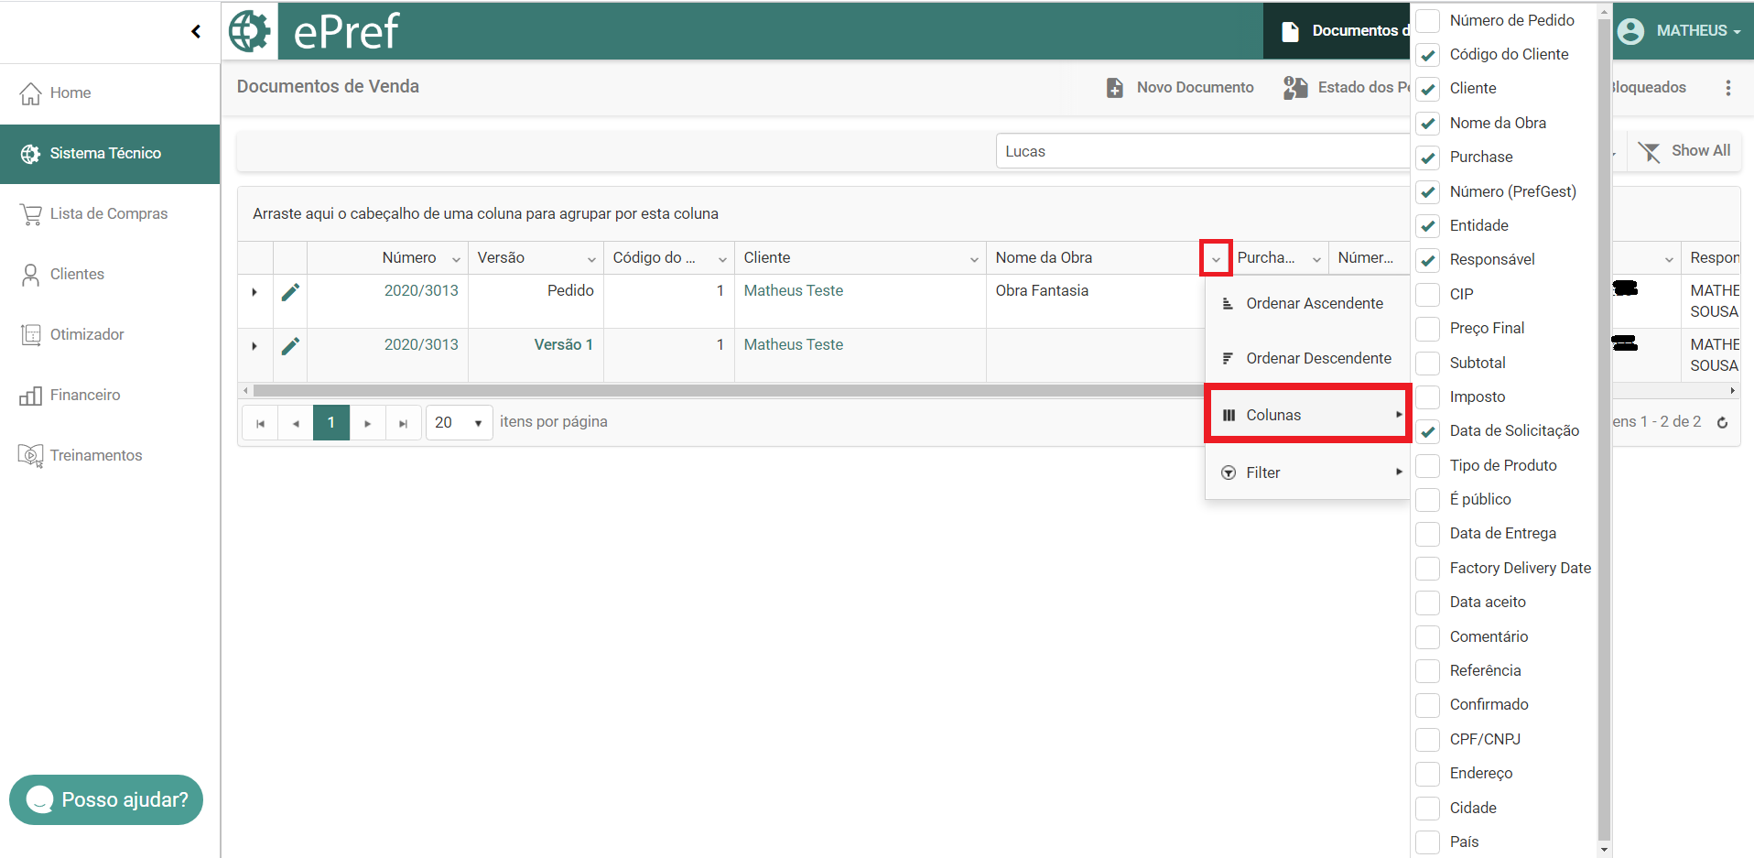1754x858 pixels.
Task: Go to the Financeiro section
Action: pos(85,395)
